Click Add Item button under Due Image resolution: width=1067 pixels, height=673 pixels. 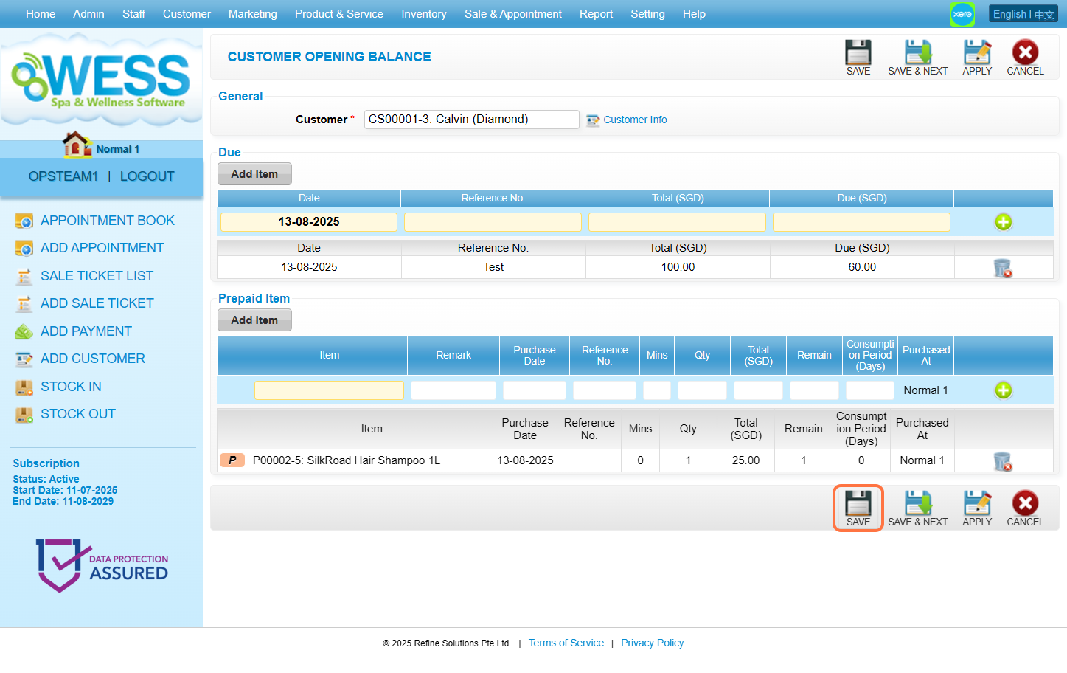click(x=254, y=174)
